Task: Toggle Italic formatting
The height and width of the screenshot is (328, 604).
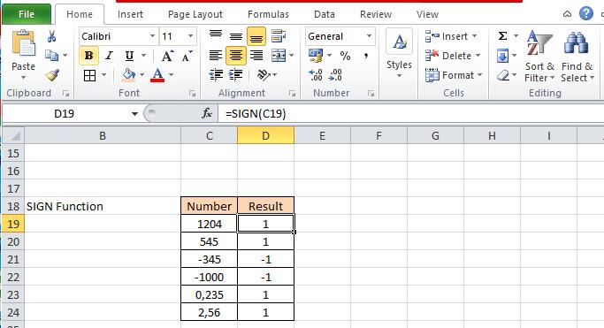Action: click(109, 56)
